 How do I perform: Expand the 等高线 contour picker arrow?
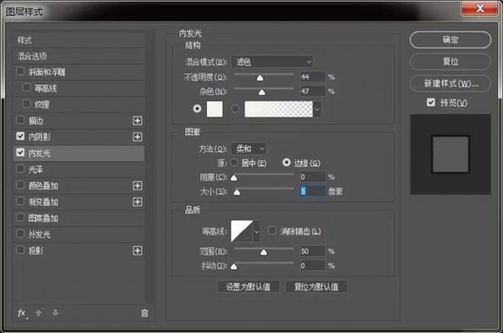[257, 232]
